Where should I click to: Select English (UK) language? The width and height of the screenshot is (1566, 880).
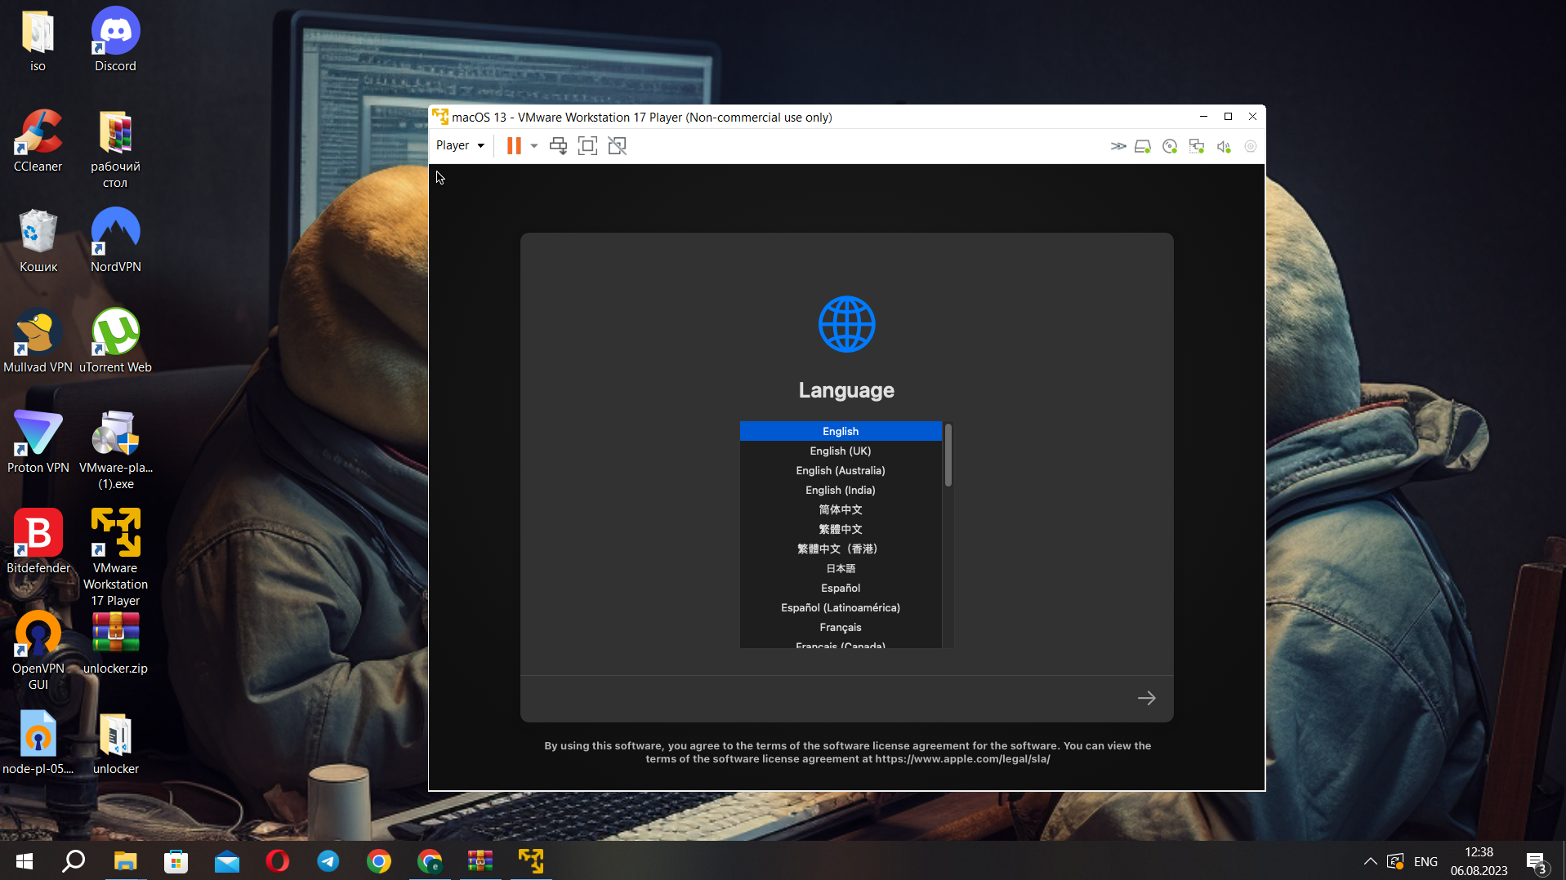841,451
